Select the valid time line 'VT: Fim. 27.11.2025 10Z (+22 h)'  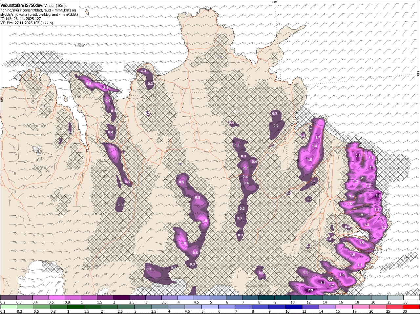(27, 23)
